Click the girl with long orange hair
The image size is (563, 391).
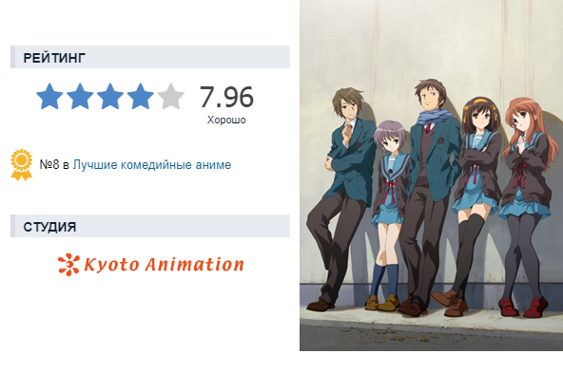[x=525, y=204]
